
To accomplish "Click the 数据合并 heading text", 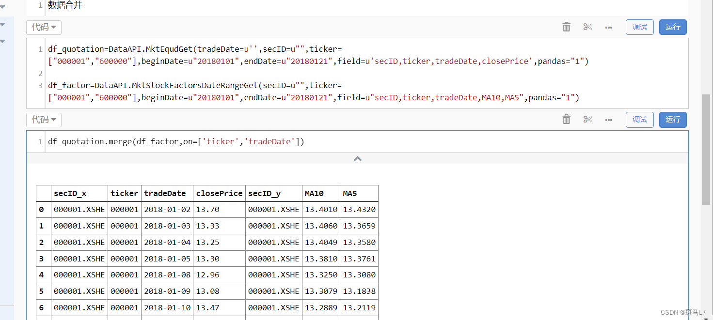I will coord(65,5).
